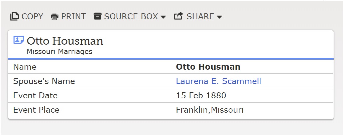
Task: Click the Otto Housman record heading
Action: [65, 41]
